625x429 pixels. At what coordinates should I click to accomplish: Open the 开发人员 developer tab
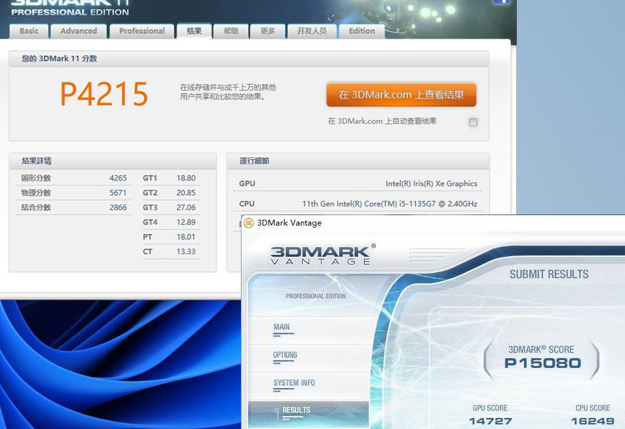[x=312, y=31]
